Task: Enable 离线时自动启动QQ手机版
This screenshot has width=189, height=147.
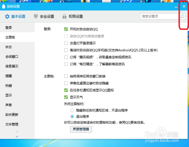Action: pos(66,50)
